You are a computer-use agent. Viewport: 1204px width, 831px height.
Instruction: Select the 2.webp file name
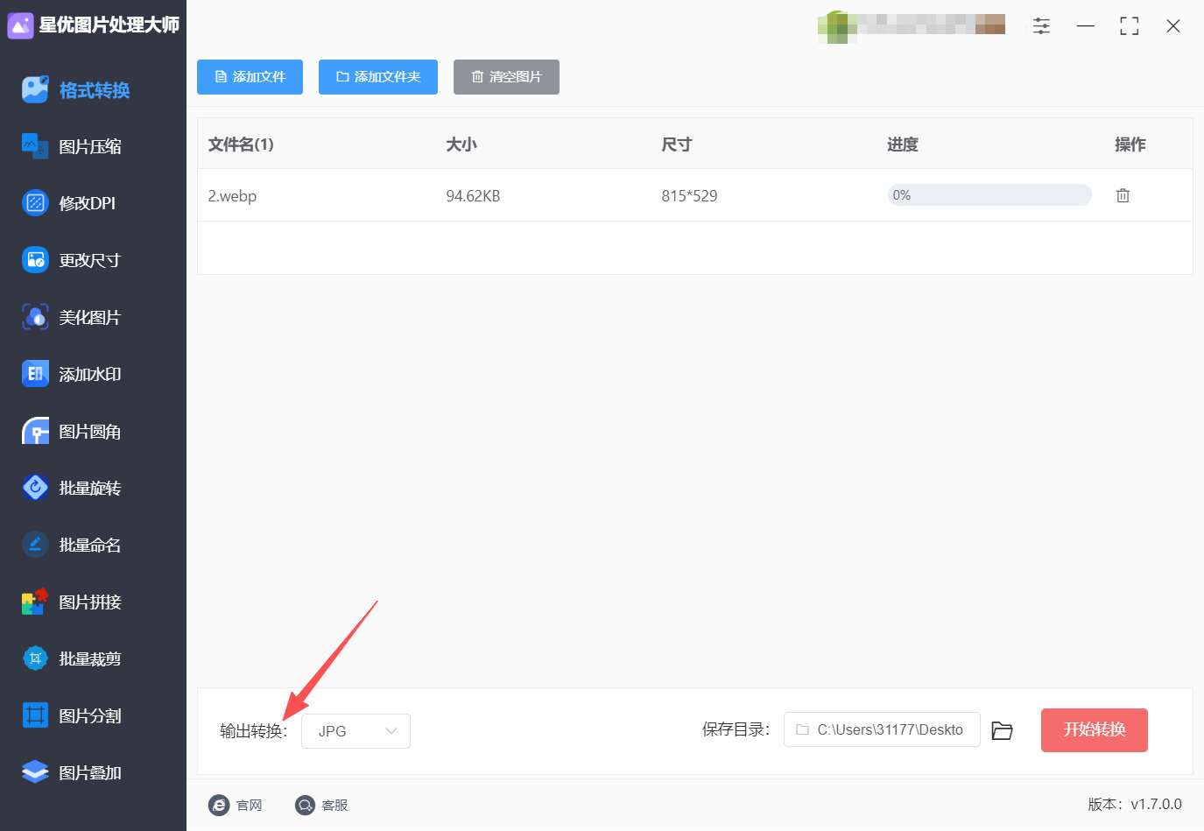[232, 196]
